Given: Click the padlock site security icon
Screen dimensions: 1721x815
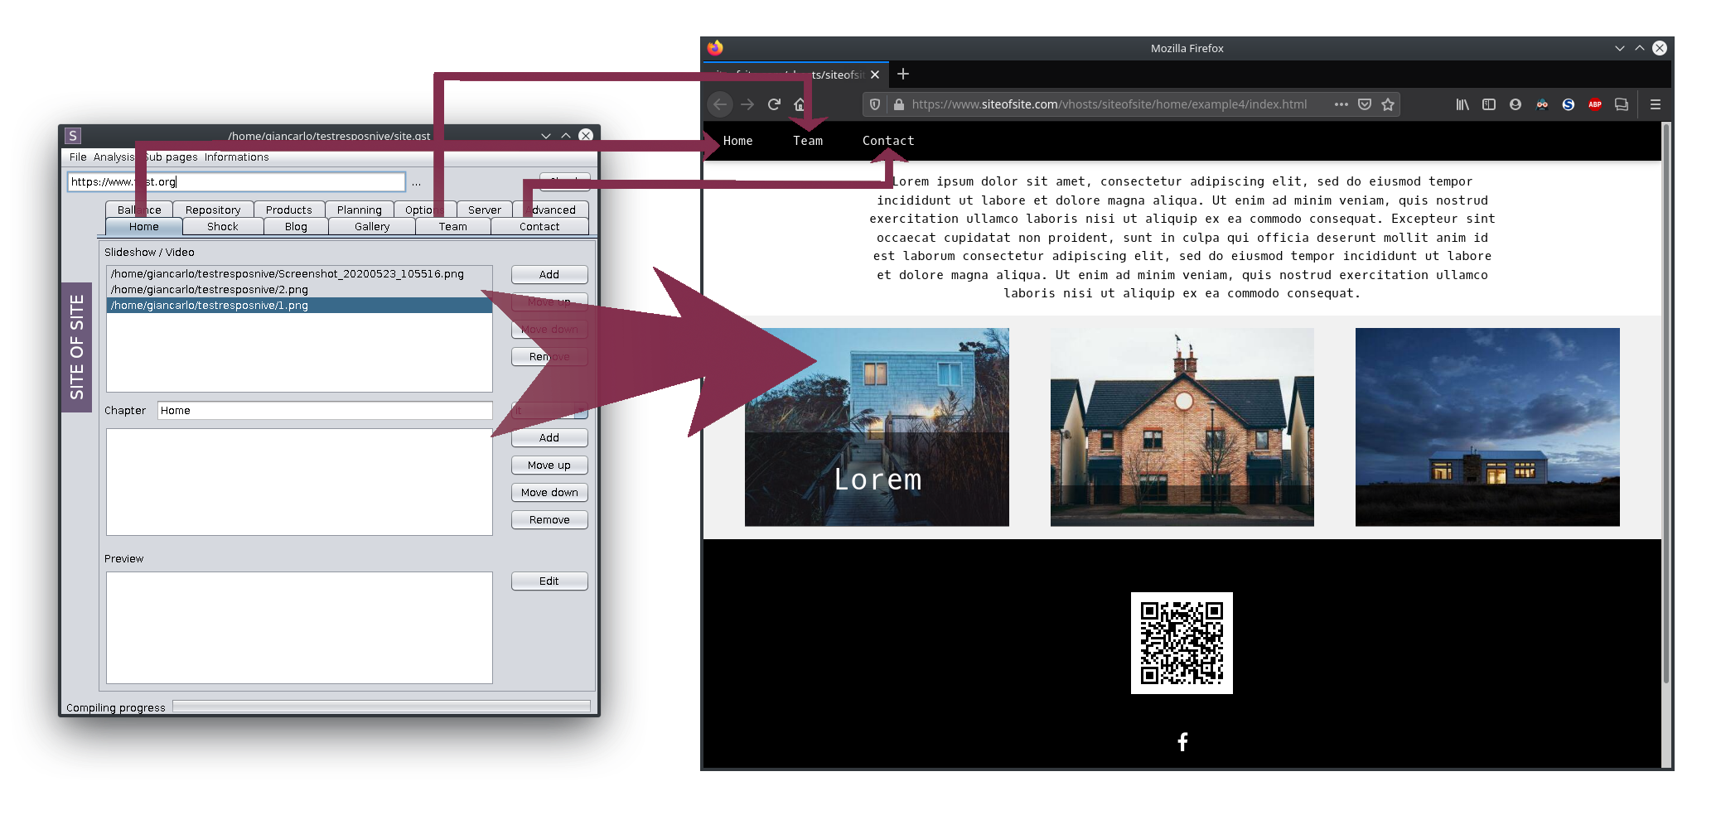Looking at the screenshot, I should 898,104.
